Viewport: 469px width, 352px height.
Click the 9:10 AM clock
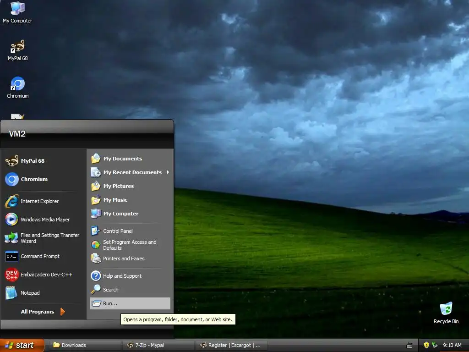pyautogui.click(x=452, y=345)
